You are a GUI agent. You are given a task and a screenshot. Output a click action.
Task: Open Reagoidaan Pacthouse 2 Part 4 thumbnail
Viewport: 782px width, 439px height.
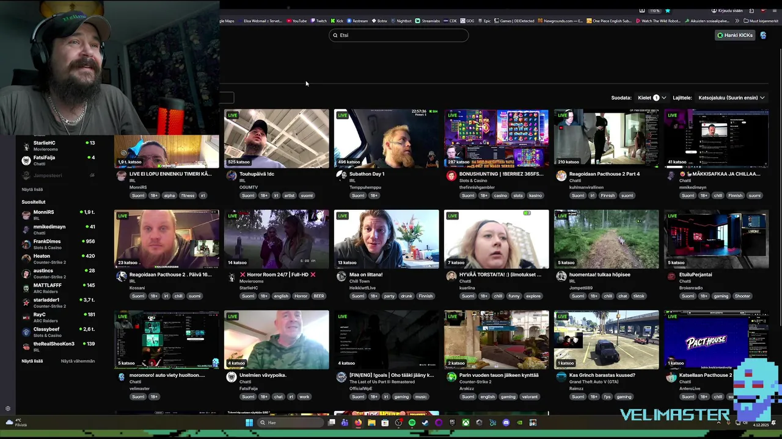click(606, 138)
